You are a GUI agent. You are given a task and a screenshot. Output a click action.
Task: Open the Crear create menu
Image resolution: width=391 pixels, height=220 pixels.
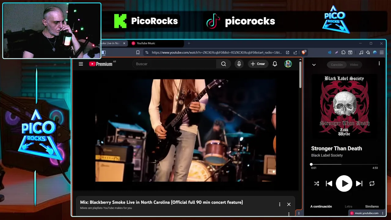(x=258, y=64)
